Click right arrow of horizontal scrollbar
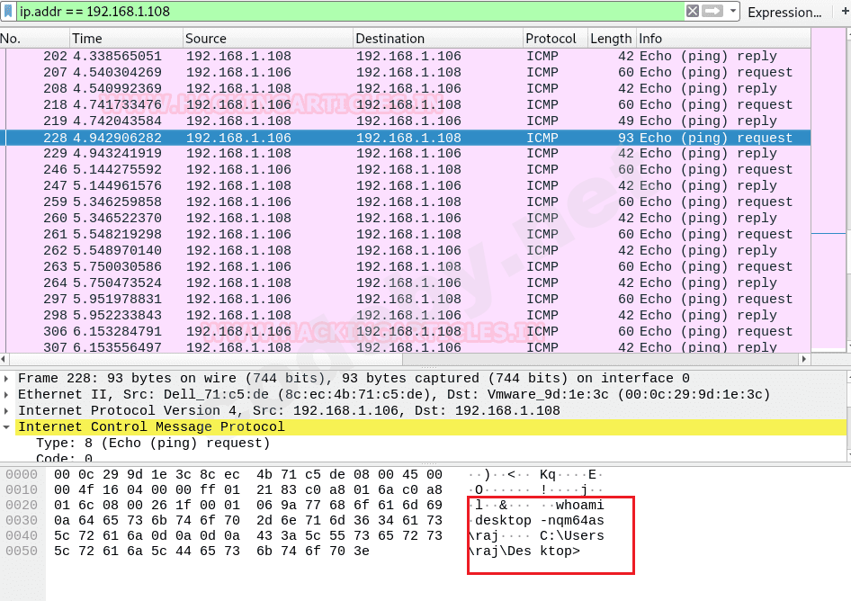The width and height of the screenshot is (851, 601). [804, 359]
